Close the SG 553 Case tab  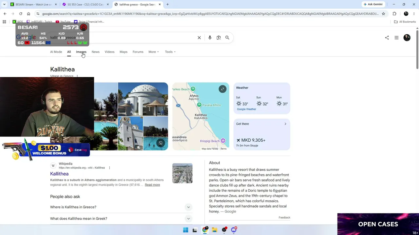point(108,5)
